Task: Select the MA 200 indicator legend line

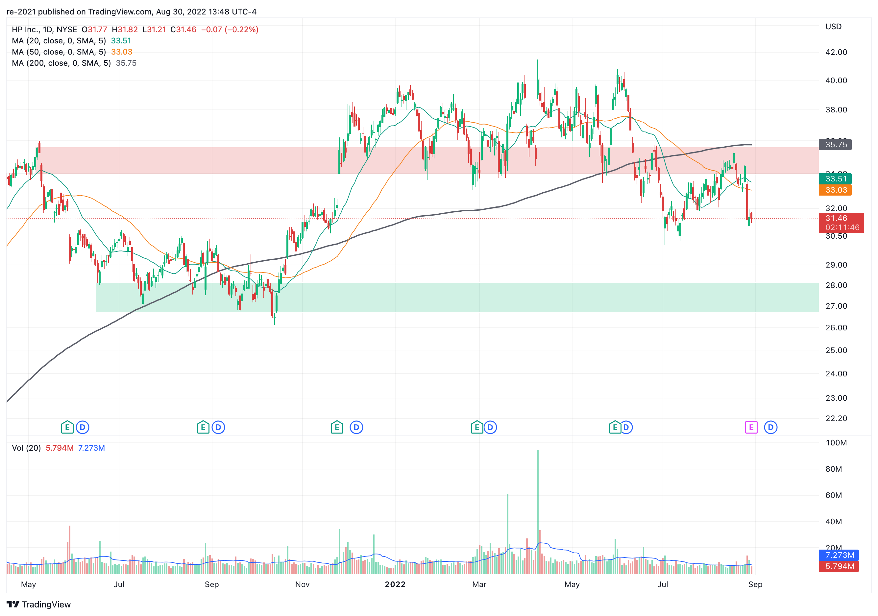Action: [x=61, y=63]
